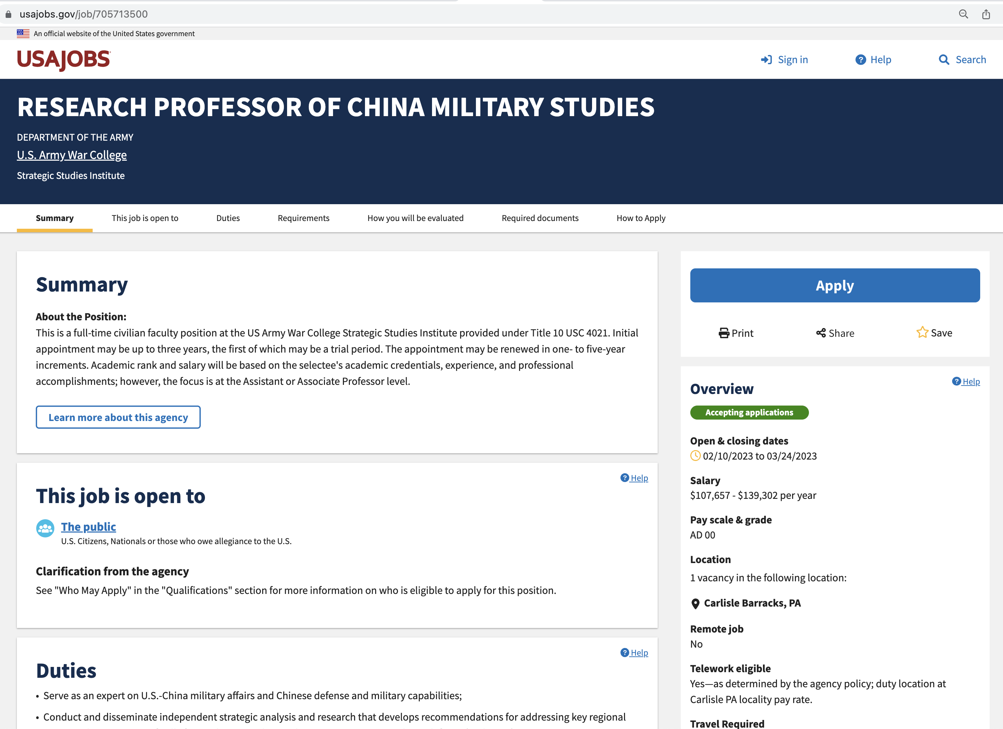Click the Save label

[942, 333]
